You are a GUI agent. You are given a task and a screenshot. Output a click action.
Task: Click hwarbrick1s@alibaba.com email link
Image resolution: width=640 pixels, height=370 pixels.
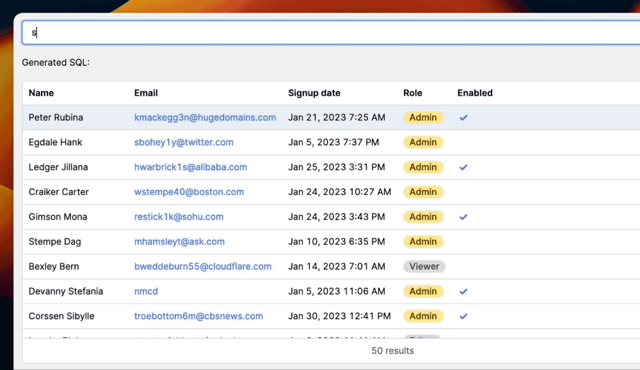pos(190,167)
